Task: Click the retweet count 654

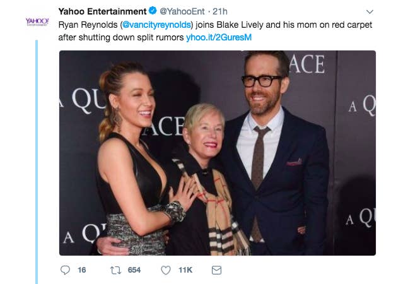Action: [134, 270]
